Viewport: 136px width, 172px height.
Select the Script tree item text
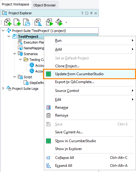click(28, 77)
